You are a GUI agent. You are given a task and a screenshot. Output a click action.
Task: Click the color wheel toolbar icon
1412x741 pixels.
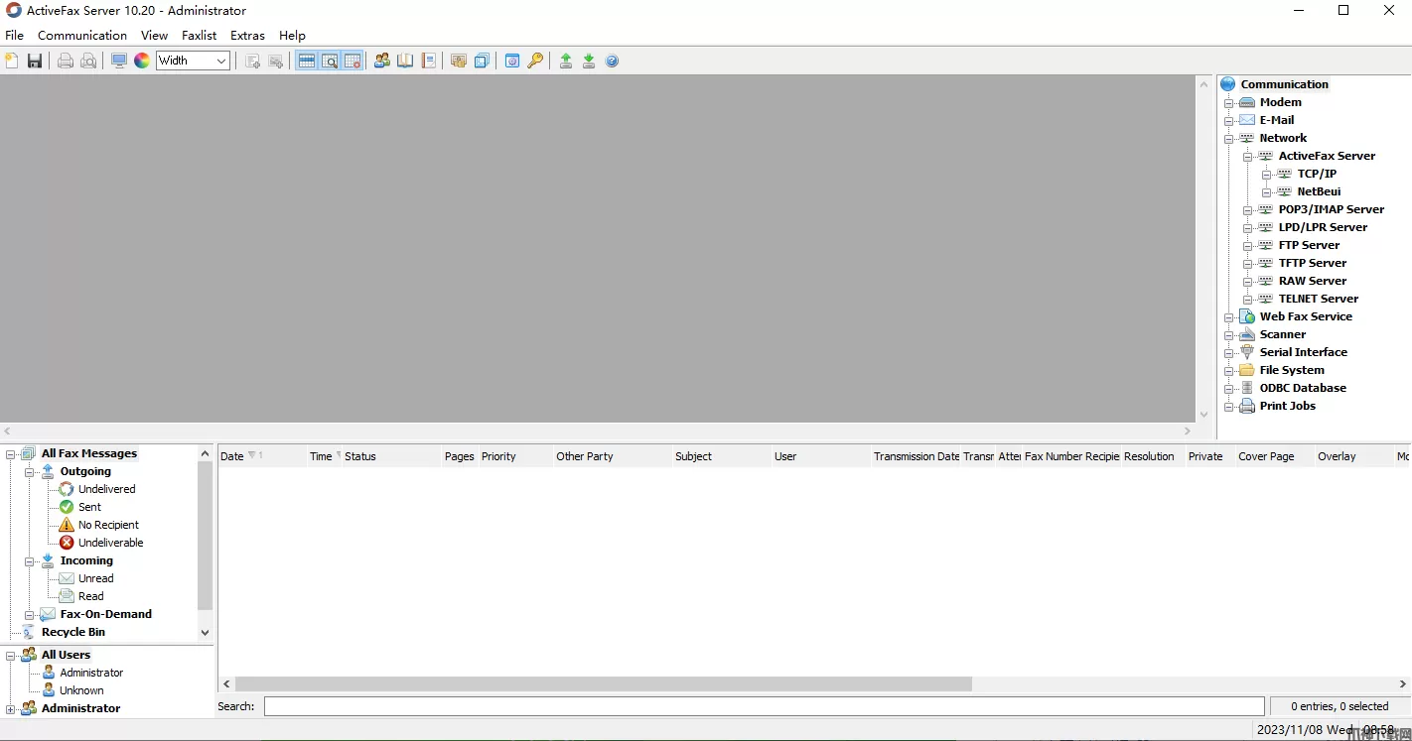[x=142, y=61]
